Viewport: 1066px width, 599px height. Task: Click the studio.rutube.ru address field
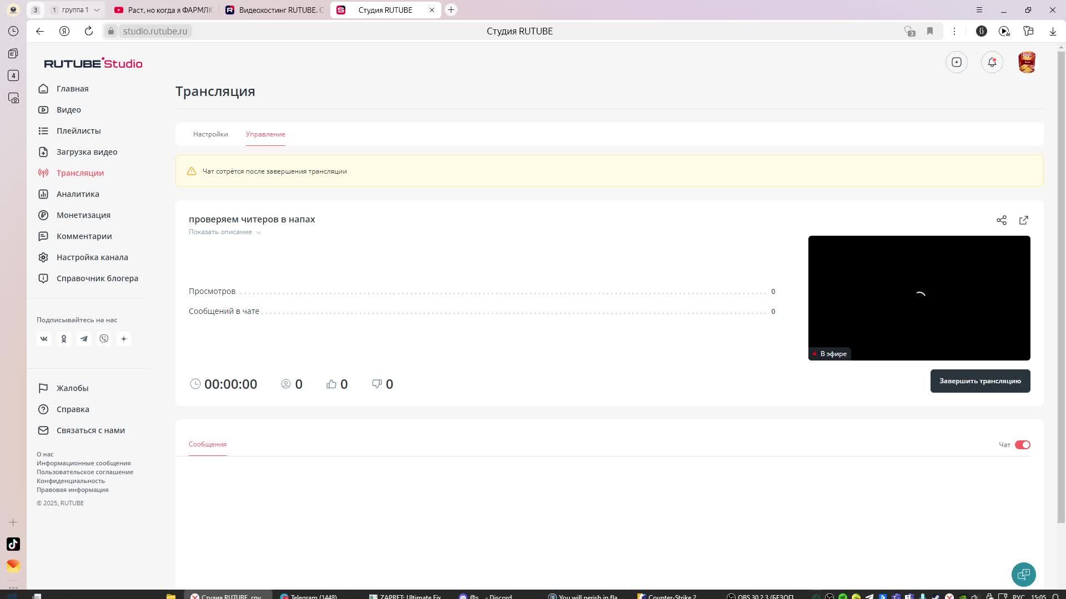tap(155, 31)
